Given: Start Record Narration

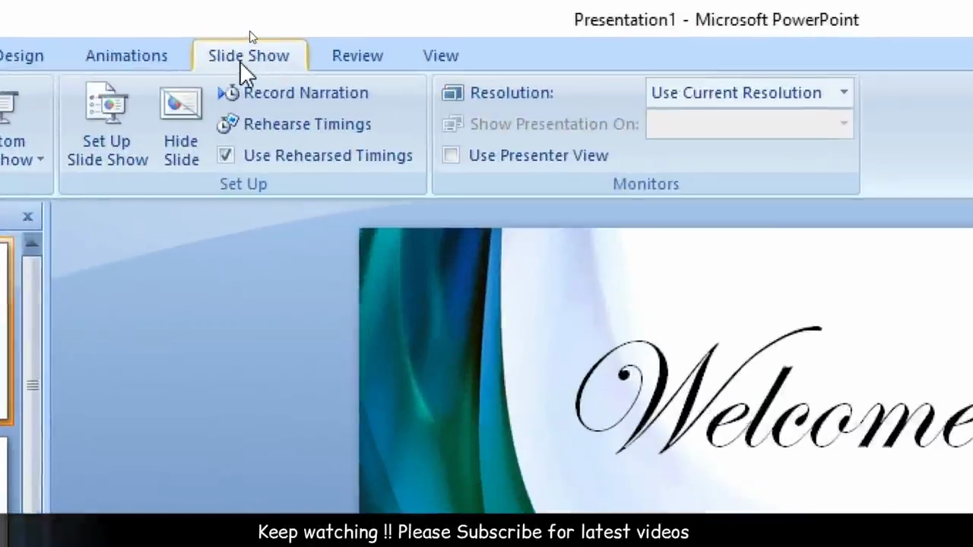Looking at the screenshot, I should pos(293,93).
